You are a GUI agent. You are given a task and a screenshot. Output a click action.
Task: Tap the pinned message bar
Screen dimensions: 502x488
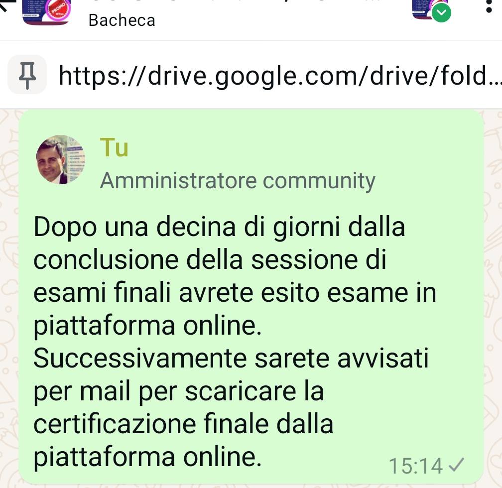click(251, 75)
